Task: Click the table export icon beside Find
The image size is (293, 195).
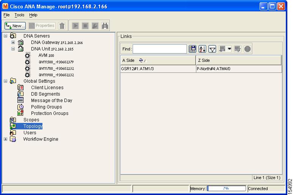Action: pyautogui.click(x=193, y=49)
